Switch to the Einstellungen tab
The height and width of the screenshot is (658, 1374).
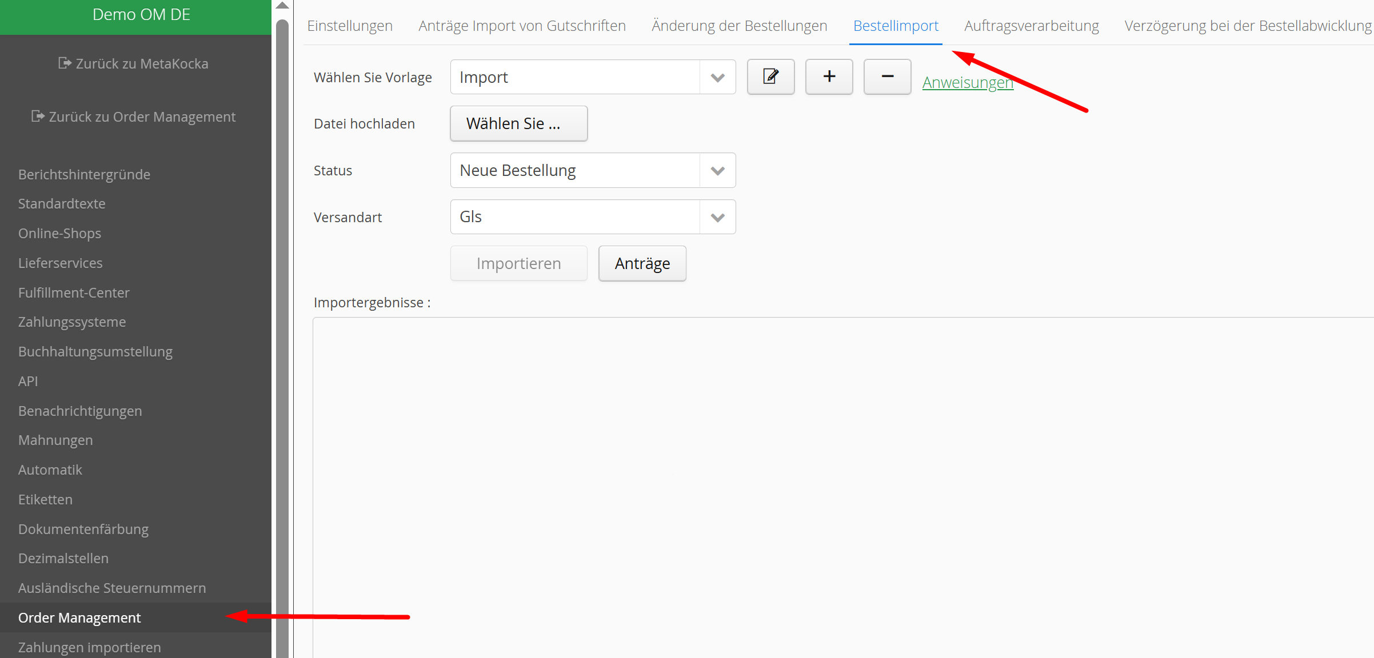point(350,26)
